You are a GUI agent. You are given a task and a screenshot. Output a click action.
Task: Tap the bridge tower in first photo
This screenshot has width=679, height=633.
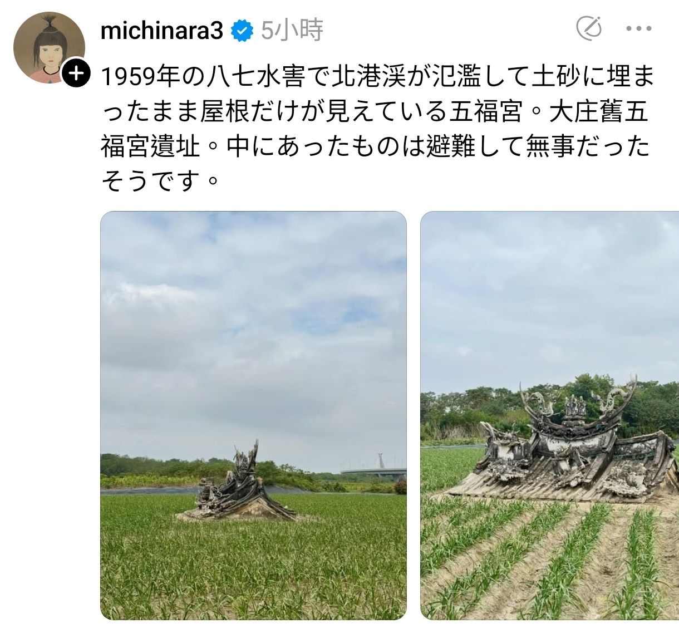[x=381, y=459]
